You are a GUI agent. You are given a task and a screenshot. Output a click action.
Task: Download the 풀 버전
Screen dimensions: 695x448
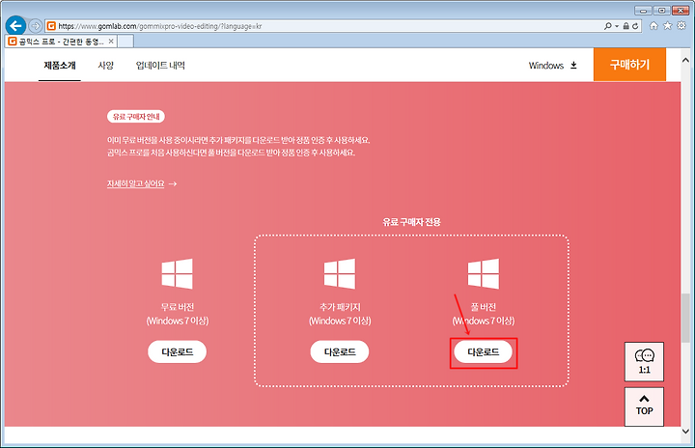[x=484, y=351]
